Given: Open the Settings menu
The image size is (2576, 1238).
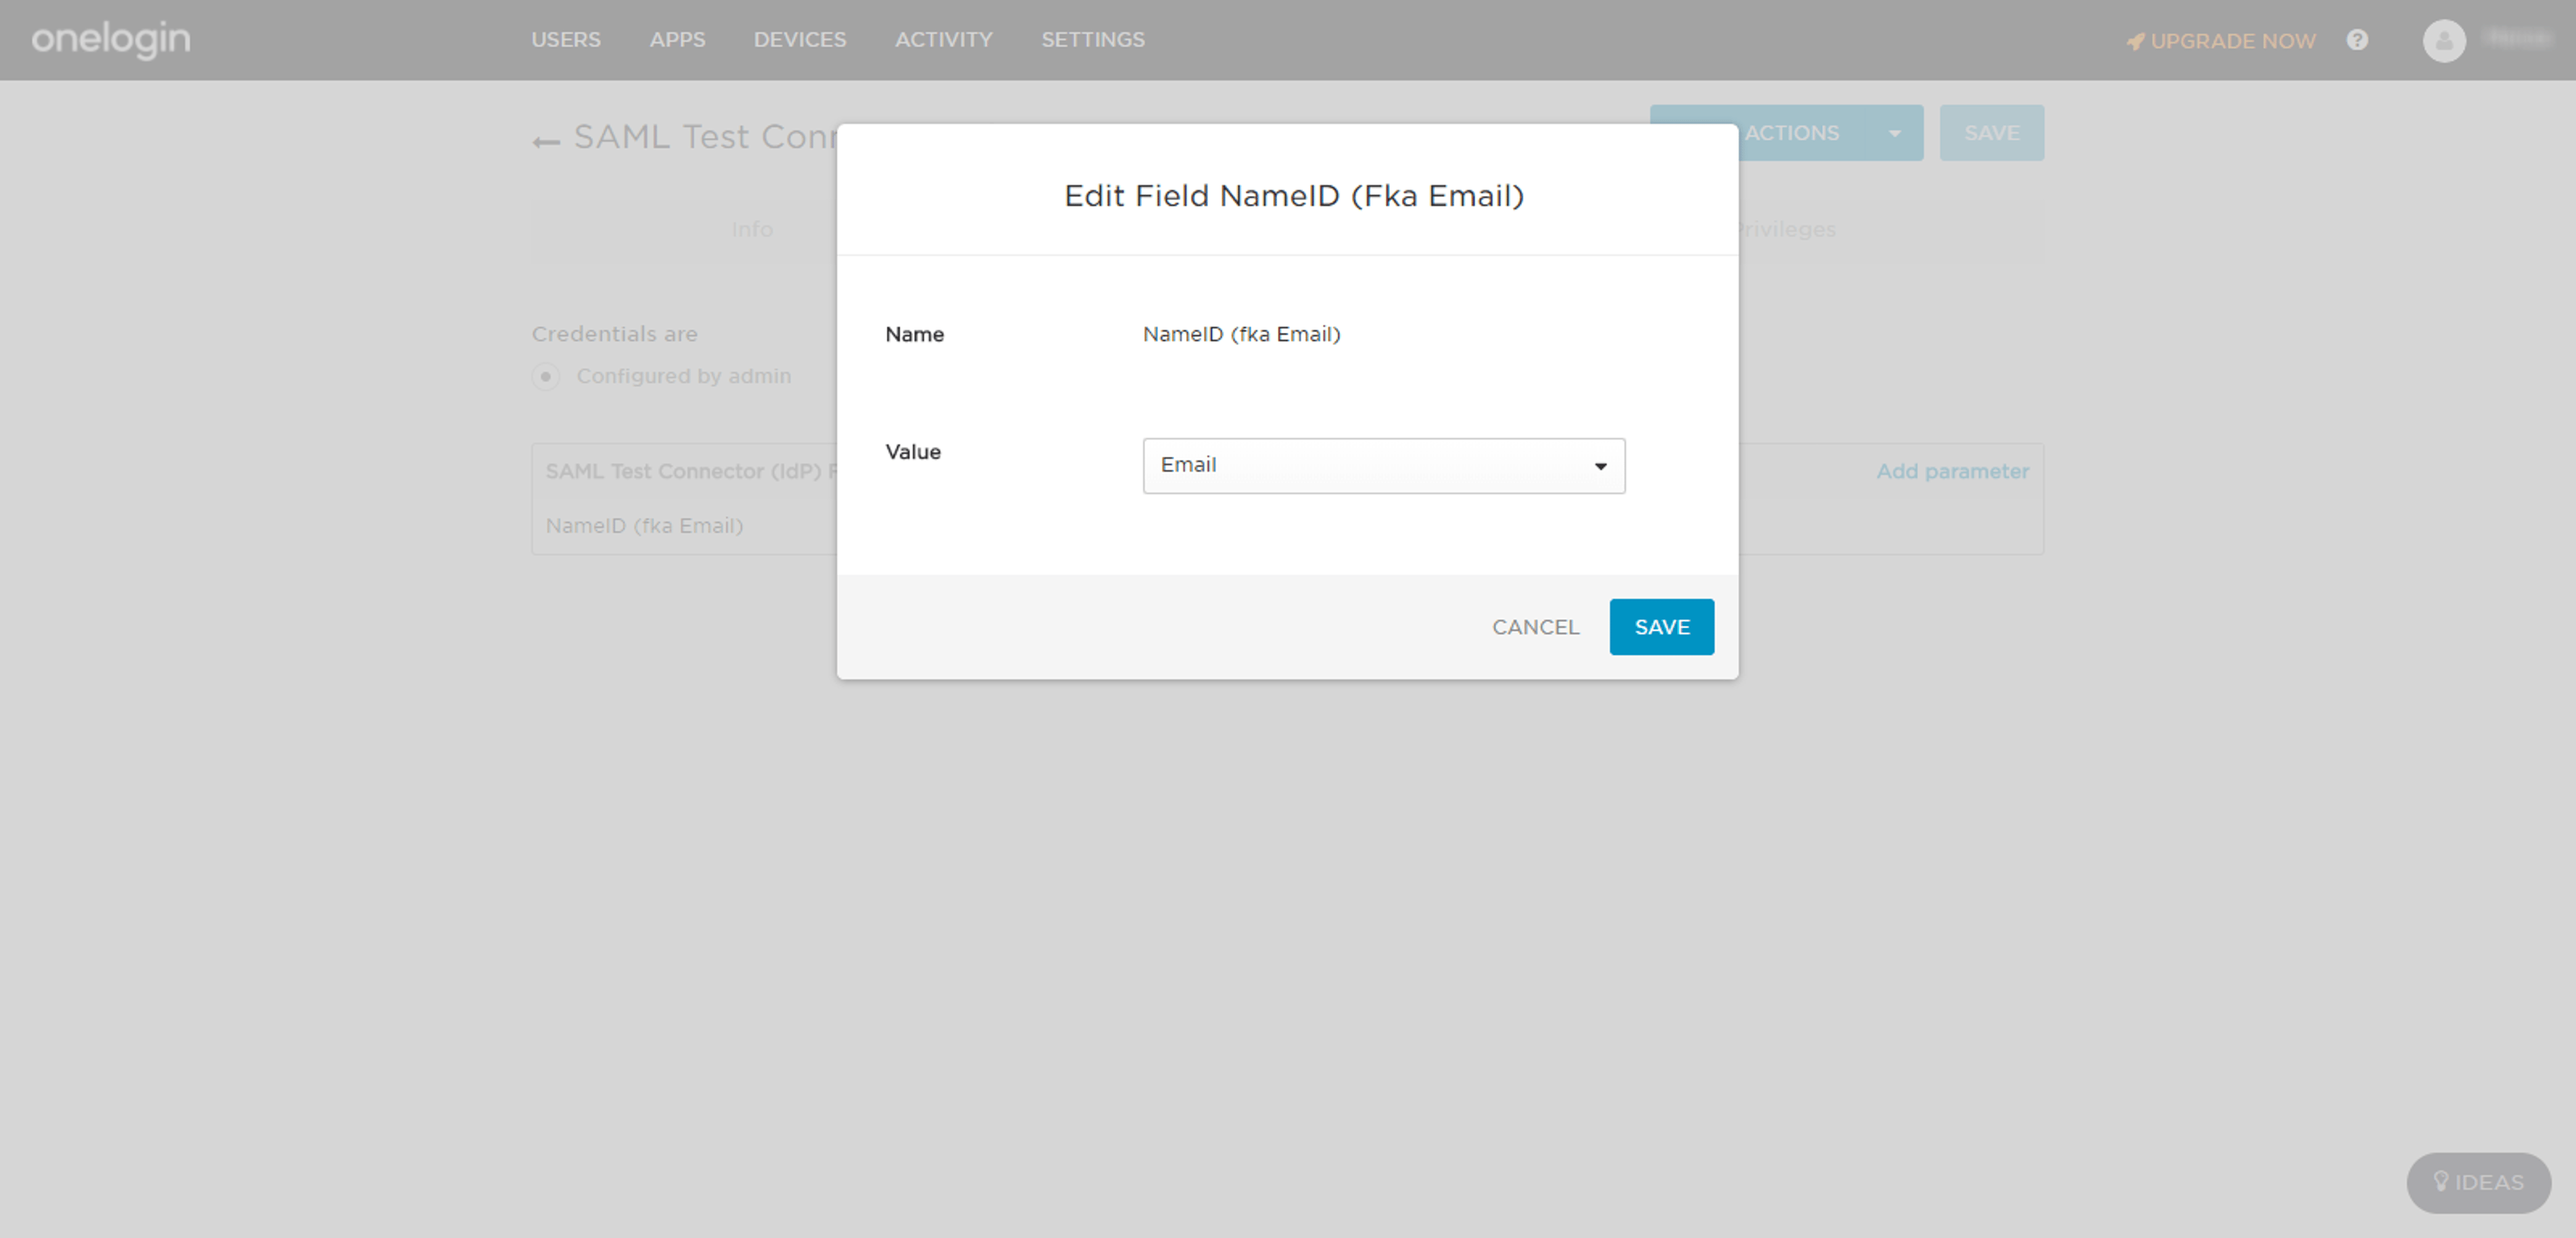Looking at the screenshot, I should [1092, 40].
